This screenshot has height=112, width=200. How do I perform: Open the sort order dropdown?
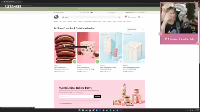(136, 30)
